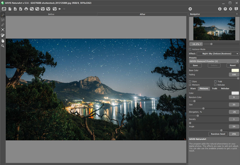Click the Elongation slider handle
The image size is (240, 165).
[198, 116]
